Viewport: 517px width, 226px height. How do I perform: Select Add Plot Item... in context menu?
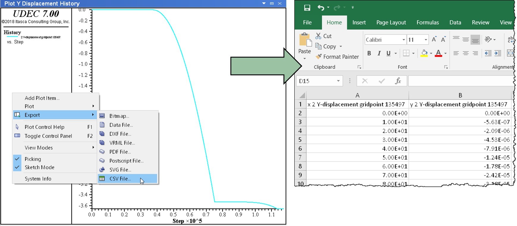[55, 98]
